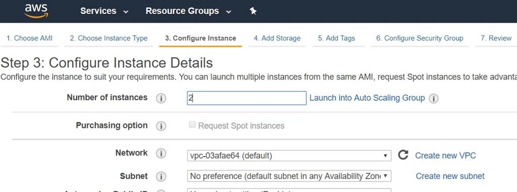Image resolution: width=517 pixels, height=192 pixels.
Task: Refresh the VPC network list
Action: pos(403,155)
